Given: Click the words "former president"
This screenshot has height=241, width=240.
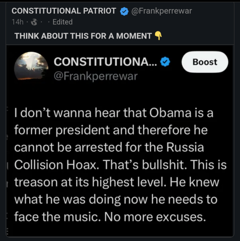Looking at the screenshot, I should [62, 130].
